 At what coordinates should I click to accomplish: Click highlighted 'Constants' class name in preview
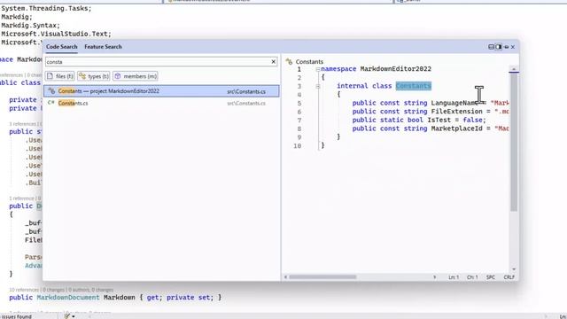point(414,86)
